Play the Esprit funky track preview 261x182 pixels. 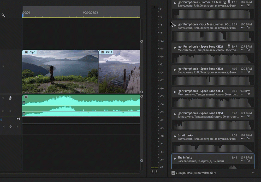point(175,136)
